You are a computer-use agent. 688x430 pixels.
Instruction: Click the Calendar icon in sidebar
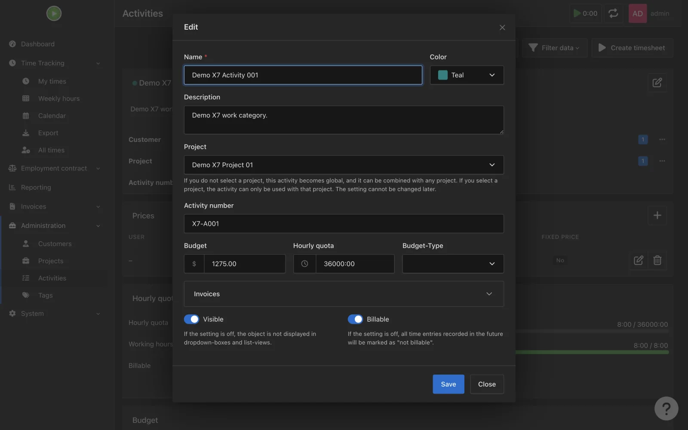click(26, 116)
